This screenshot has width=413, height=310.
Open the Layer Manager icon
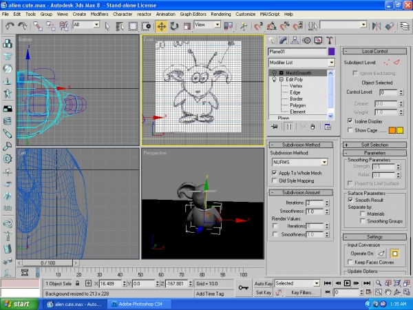405,26
